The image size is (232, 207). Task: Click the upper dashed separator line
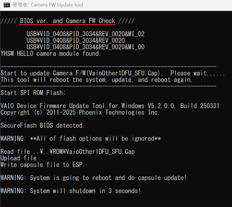[x=108, y=66]
